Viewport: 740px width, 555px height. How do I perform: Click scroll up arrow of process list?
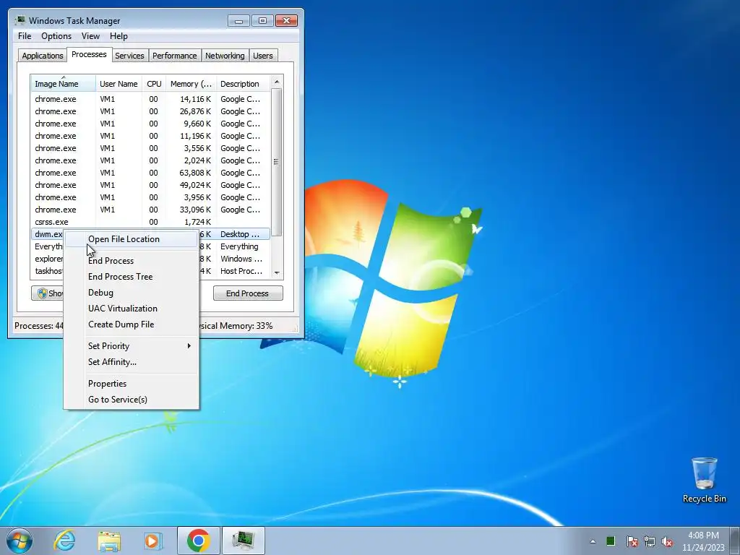(277, 82)
